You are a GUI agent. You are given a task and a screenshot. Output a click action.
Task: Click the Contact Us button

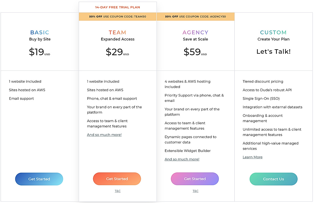[273, 179]
